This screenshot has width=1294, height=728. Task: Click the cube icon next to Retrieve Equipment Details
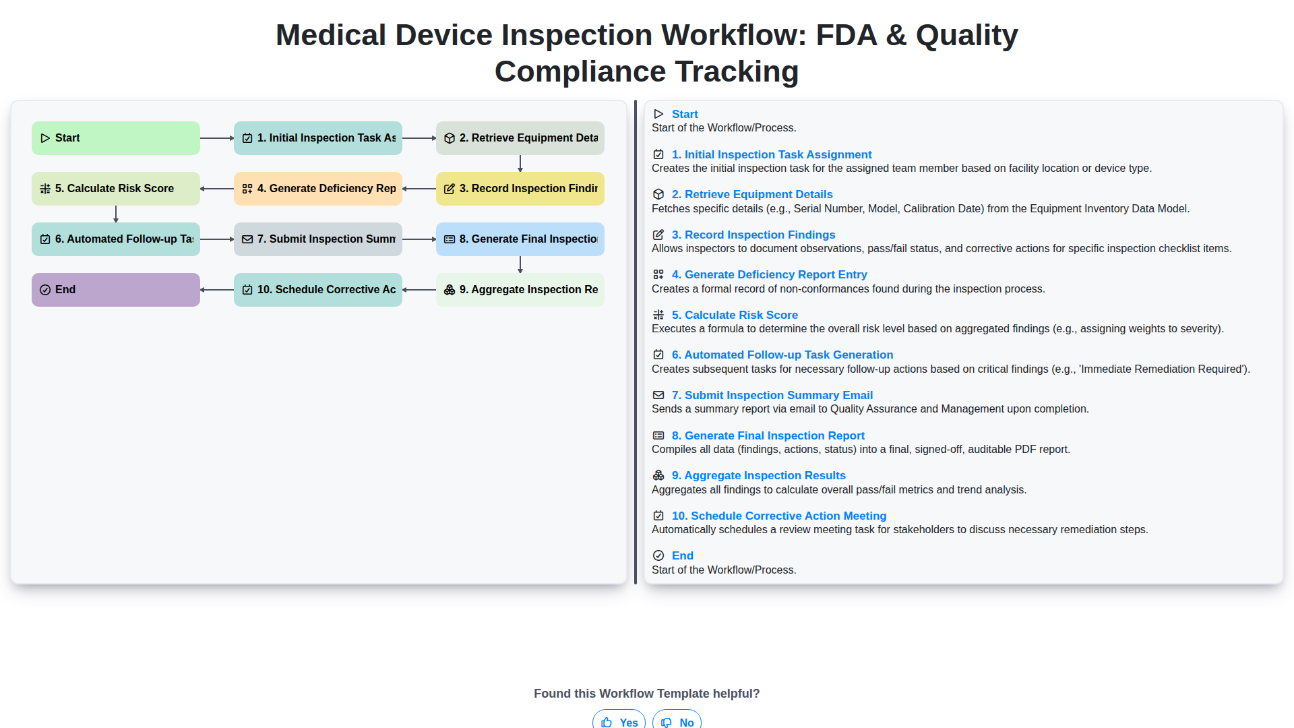658,194
